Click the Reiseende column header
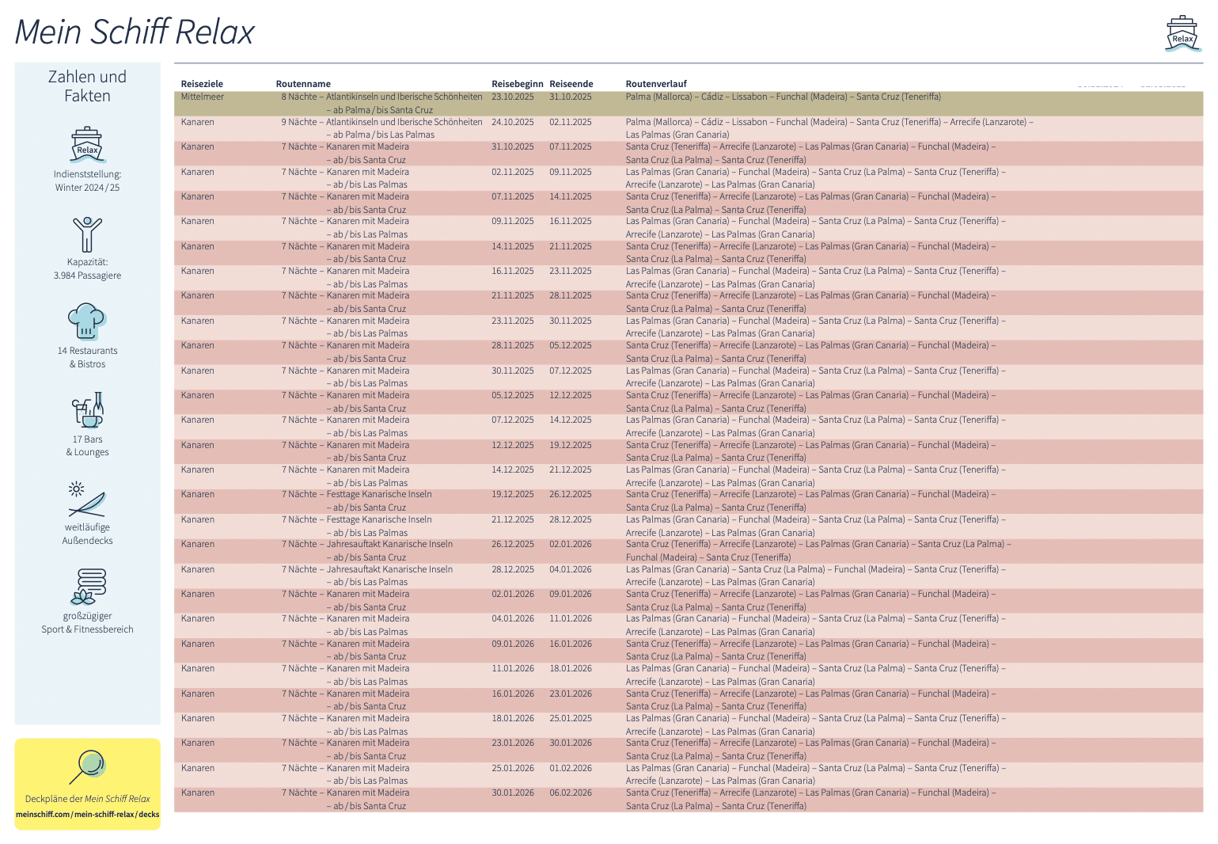Image resolution: width=1218 pixels, height=844 pixels. coord(571,84)
